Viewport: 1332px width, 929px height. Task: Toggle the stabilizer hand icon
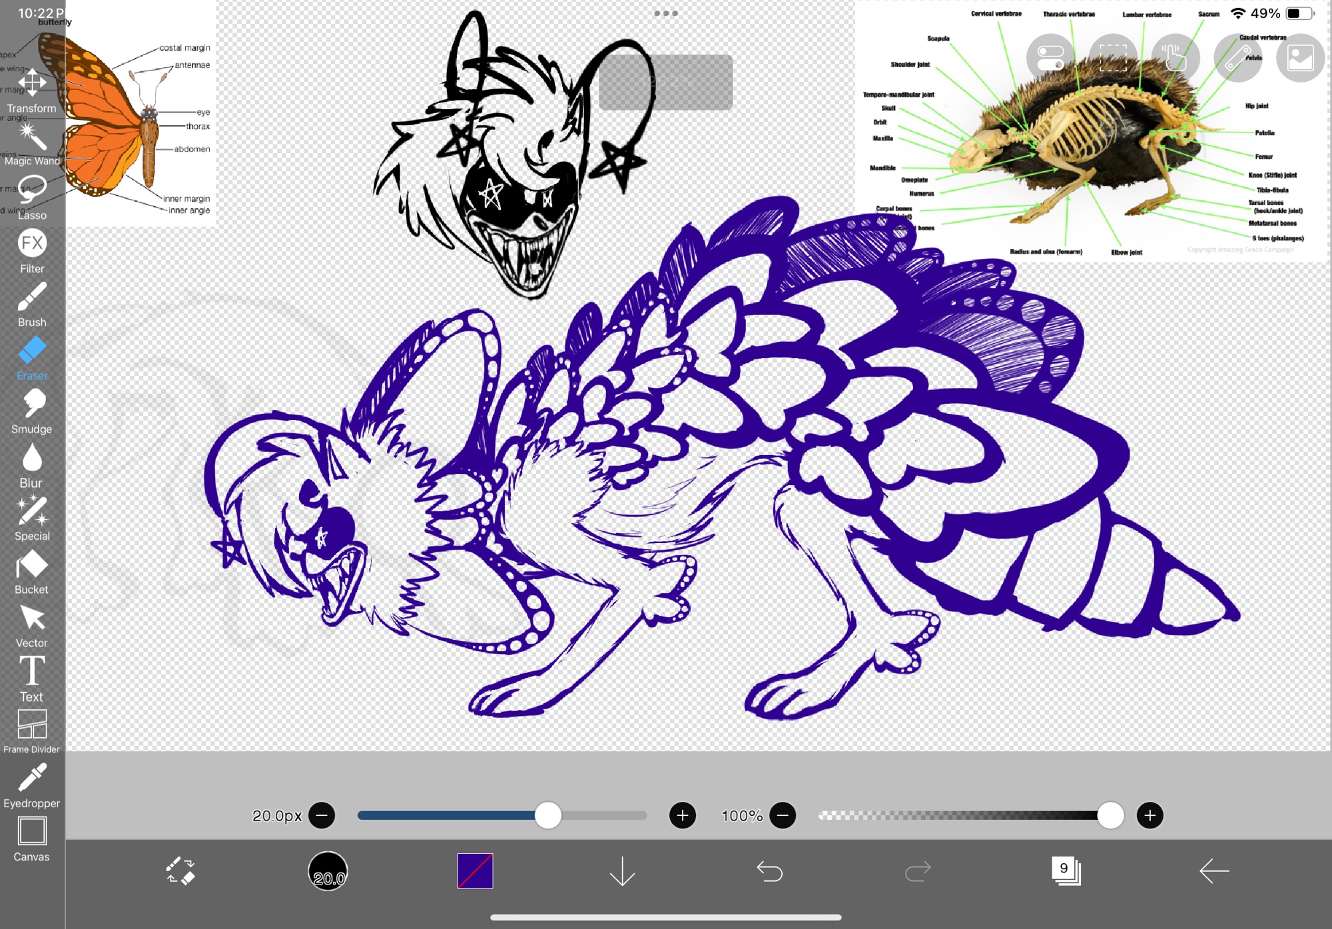point(1175,58)
